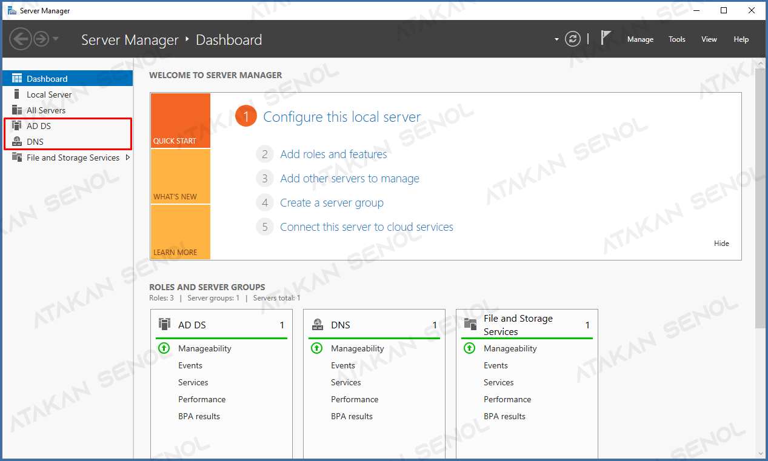Select the What's New tile
Image resolution: width=768 pixels, height=461 pixels.
click(x=181, y=176)
